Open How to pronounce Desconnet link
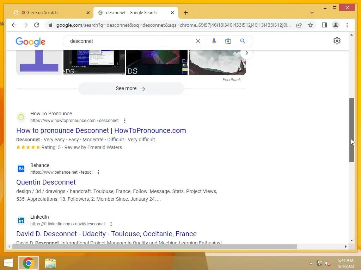 101,130
